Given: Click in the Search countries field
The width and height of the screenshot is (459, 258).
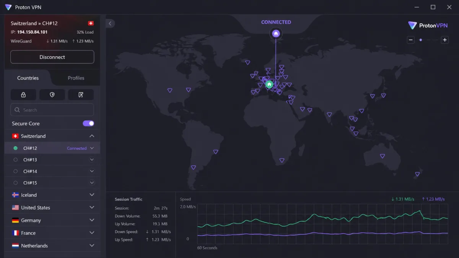Looking at the screenshot, I should pyautogui.click(x=52, y=110).
